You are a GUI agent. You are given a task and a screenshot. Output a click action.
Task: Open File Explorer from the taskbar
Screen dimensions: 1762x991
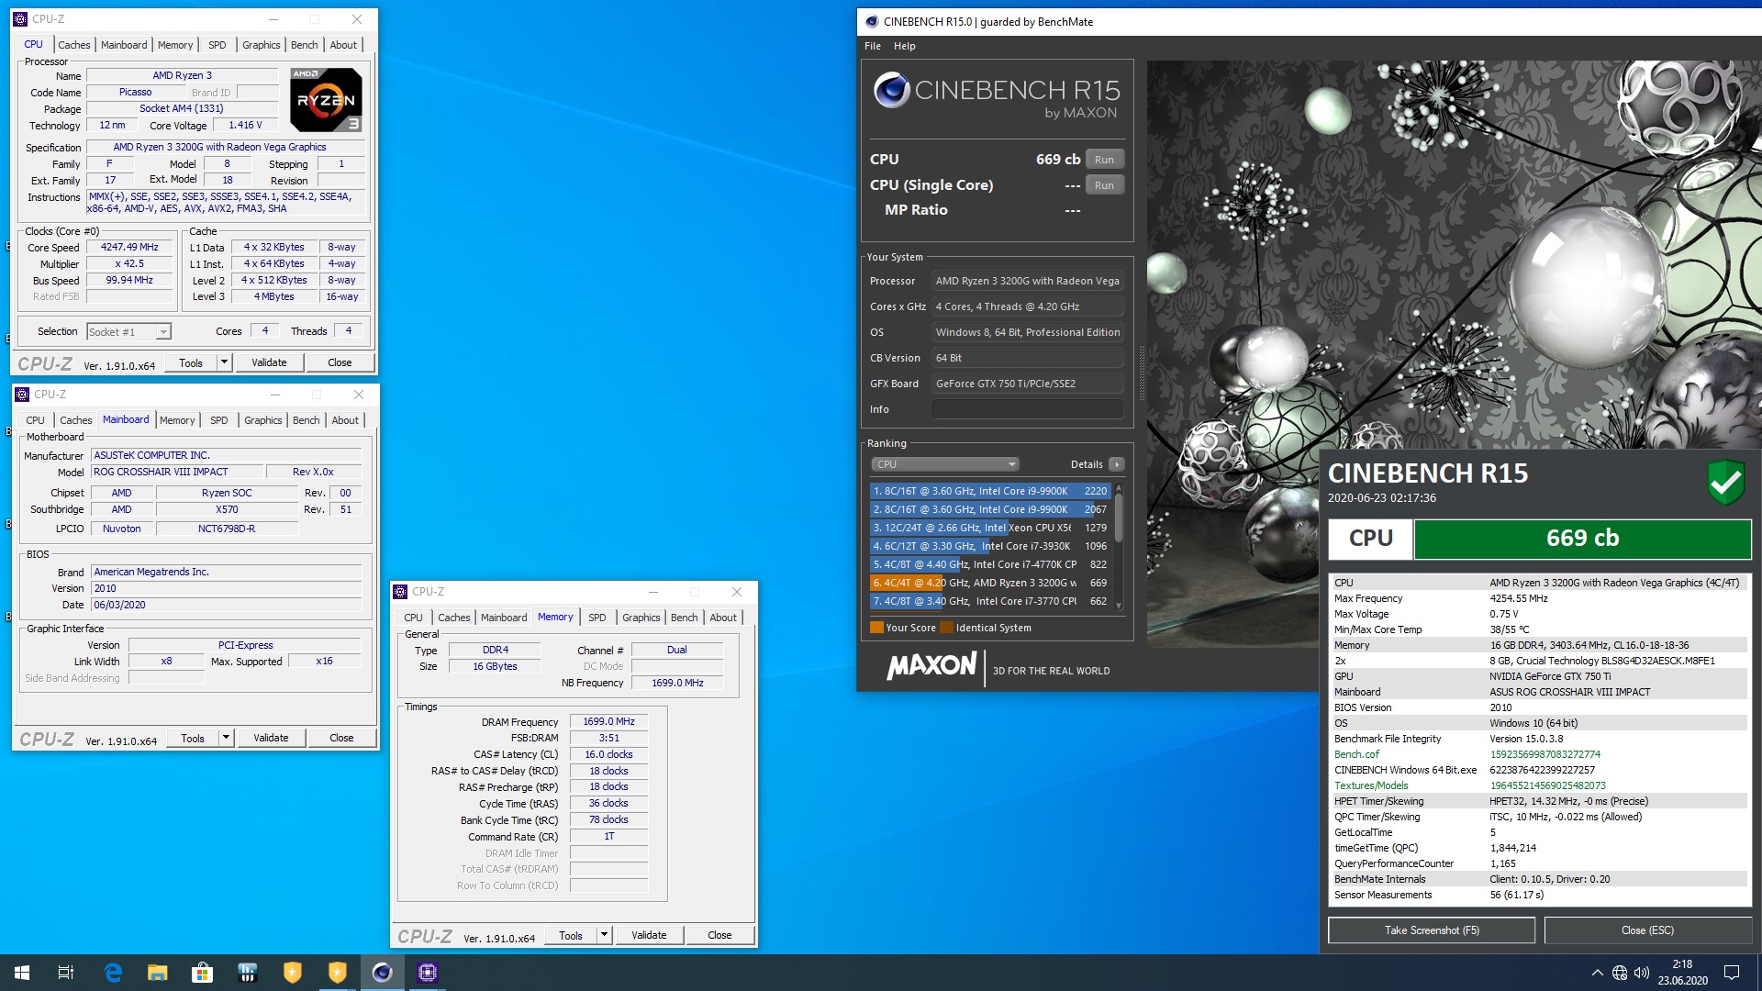coord(158,973)
